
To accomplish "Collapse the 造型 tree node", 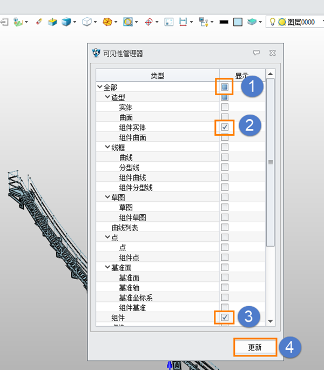I will [x=107, y=97].
